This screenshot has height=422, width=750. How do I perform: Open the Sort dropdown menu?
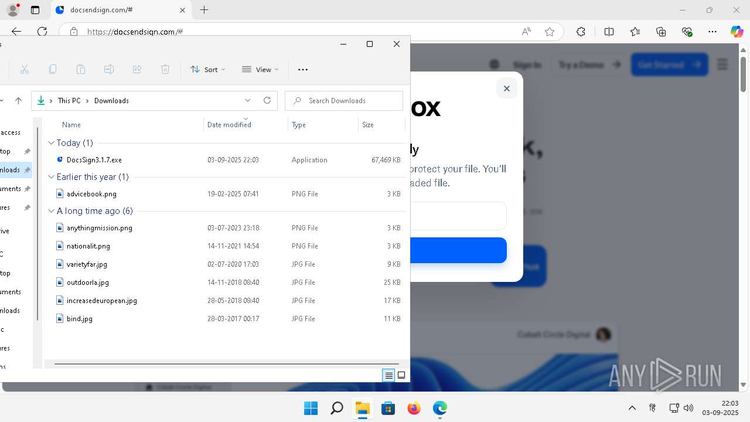click(x=208, y=69)
